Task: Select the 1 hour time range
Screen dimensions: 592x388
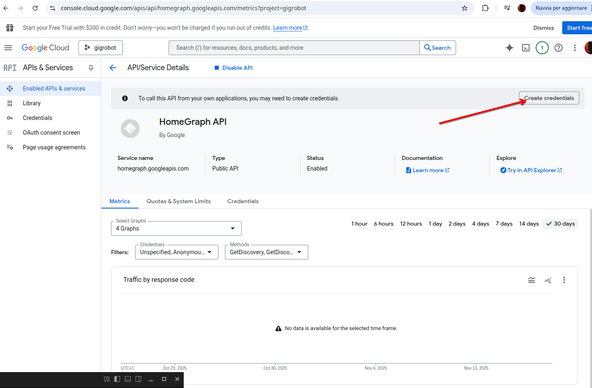Action: pos(359,224)
